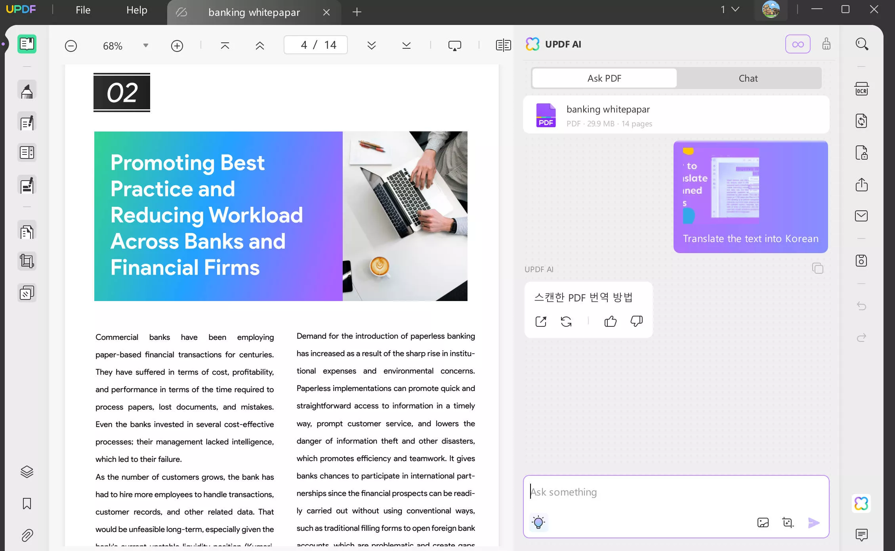The height and width of the screenshot is (551, 895).
Task: Add a new tab
Action: click(x=357, y=12)
